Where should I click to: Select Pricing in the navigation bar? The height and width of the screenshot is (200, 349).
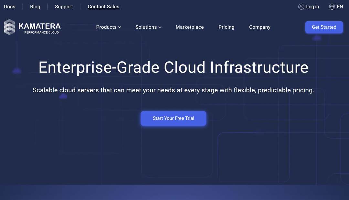point(226,27)
